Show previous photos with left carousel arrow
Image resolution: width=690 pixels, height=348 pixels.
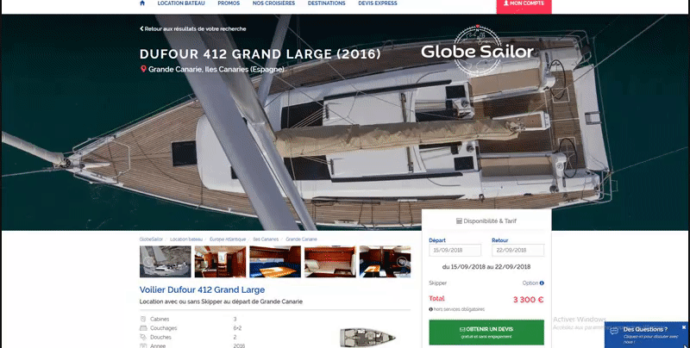(148, 262)
